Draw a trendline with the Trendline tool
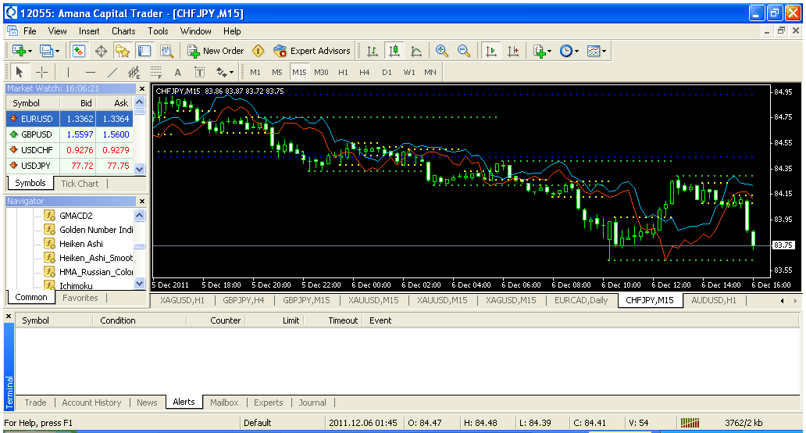Screen dimensions: 806x433 click(112, 72)
